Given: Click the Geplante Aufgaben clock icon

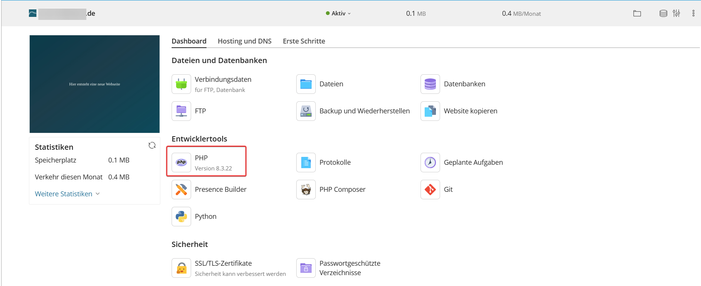Looking at the screenshot, I should point(430,163).
